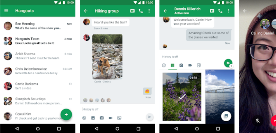The height and width of the screenshot is (133, 276).
Task: Tap Ankit Sharma's avatar
Action: pyautogui.click(x=8, y=56)
